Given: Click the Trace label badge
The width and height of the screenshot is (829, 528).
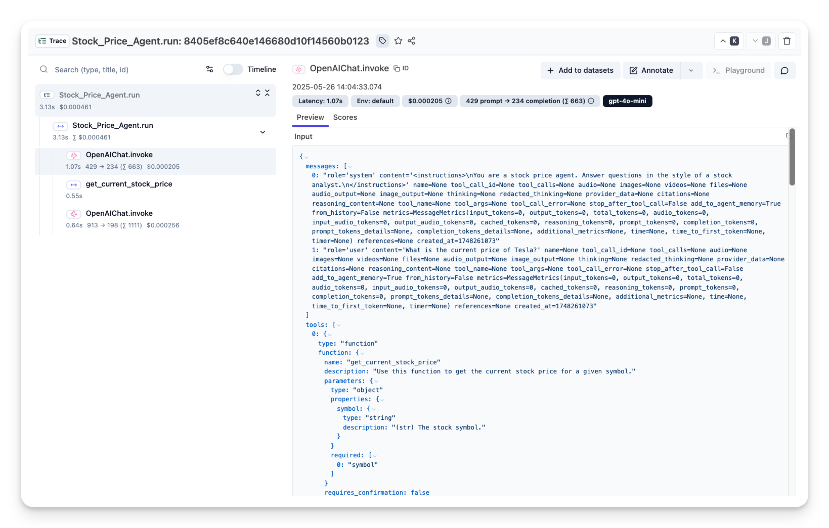Looking at the screenshot, I should 53,41.
